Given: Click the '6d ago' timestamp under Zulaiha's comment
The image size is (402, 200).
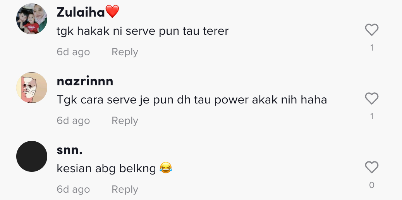Looking at the screenshot, I should tap(73, 52).
